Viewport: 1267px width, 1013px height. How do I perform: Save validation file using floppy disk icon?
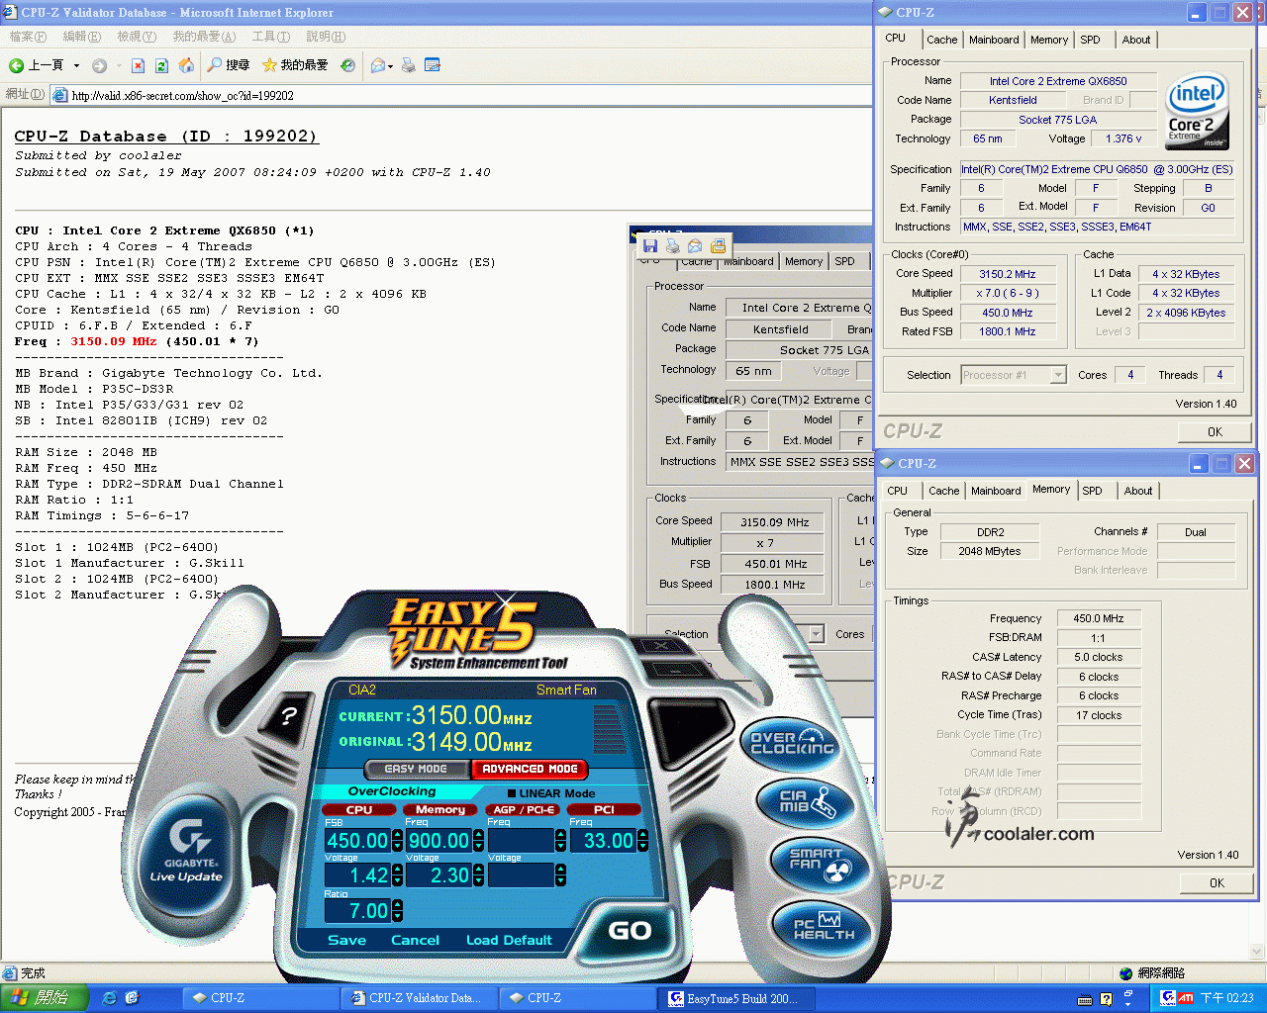coord(649,244)
